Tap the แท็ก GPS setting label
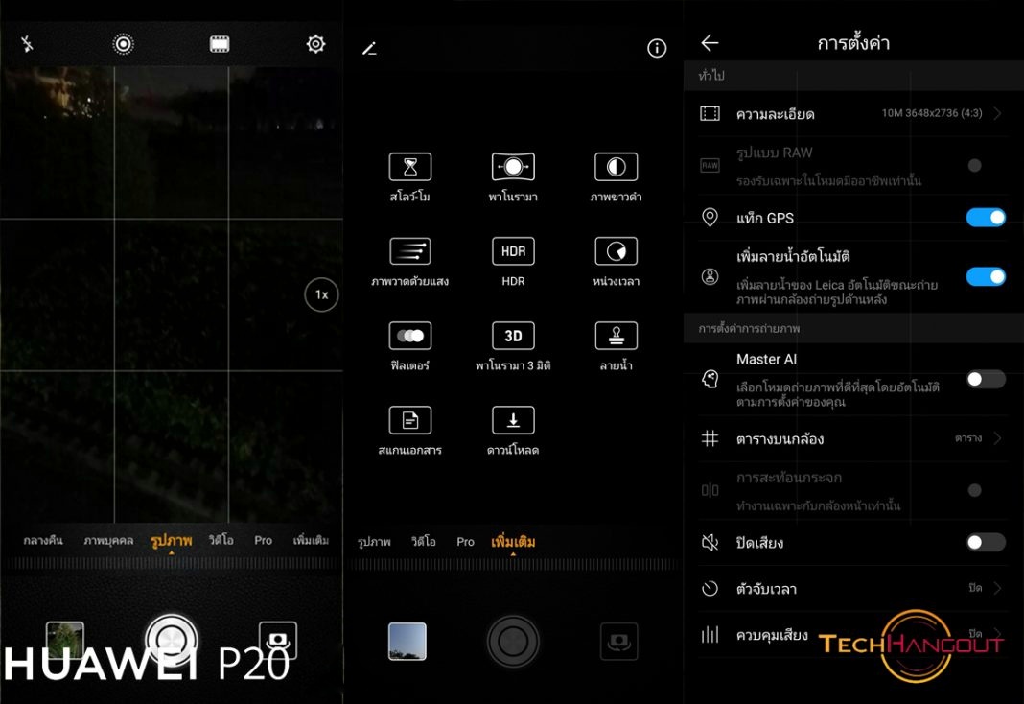 (765, 218)
